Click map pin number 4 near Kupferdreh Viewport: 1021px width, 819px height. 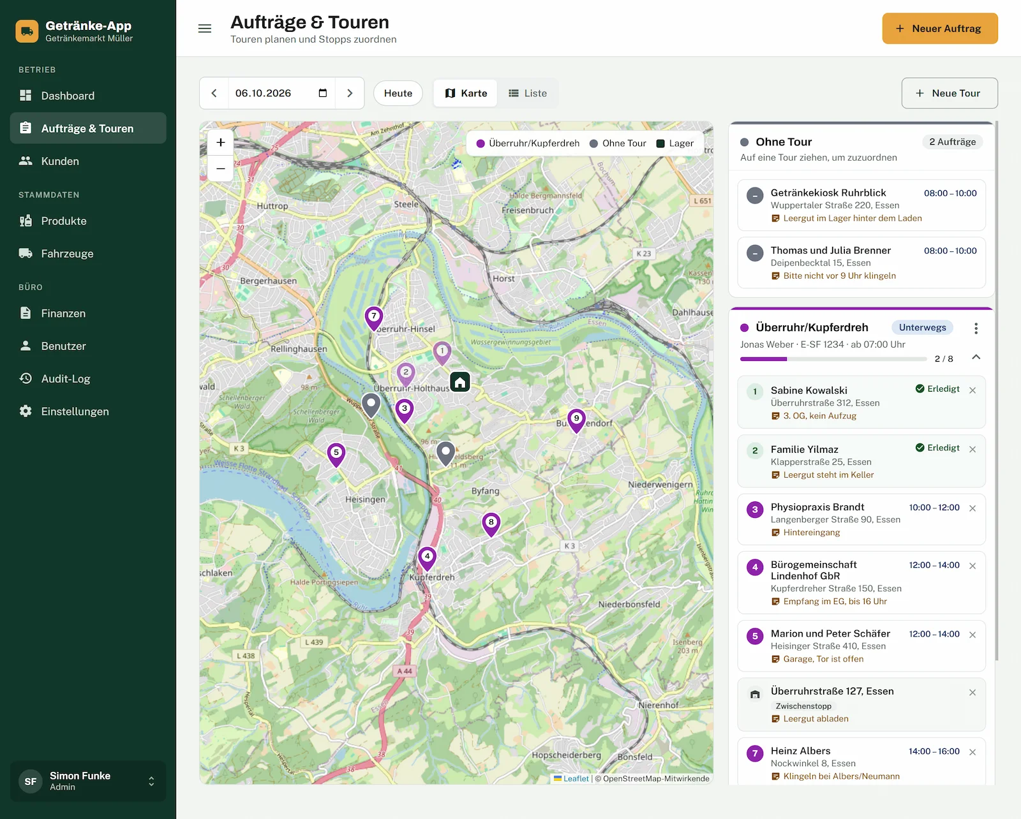[x=428, y=558]
